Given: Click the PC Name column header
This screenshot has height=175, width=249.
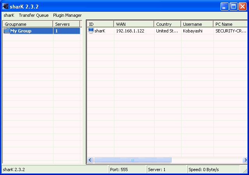Looking at the screenshot, I should (x=230, y=24).
